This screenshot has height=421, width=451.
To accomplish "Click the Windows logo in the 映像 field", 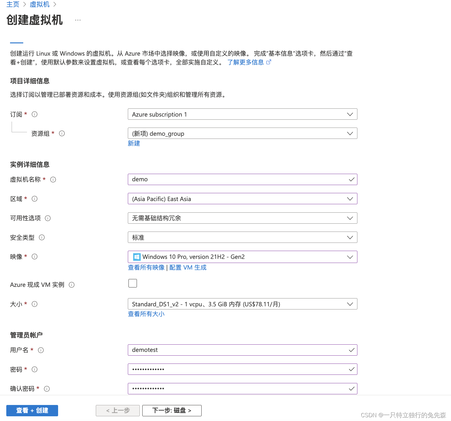I will [137, 257].
